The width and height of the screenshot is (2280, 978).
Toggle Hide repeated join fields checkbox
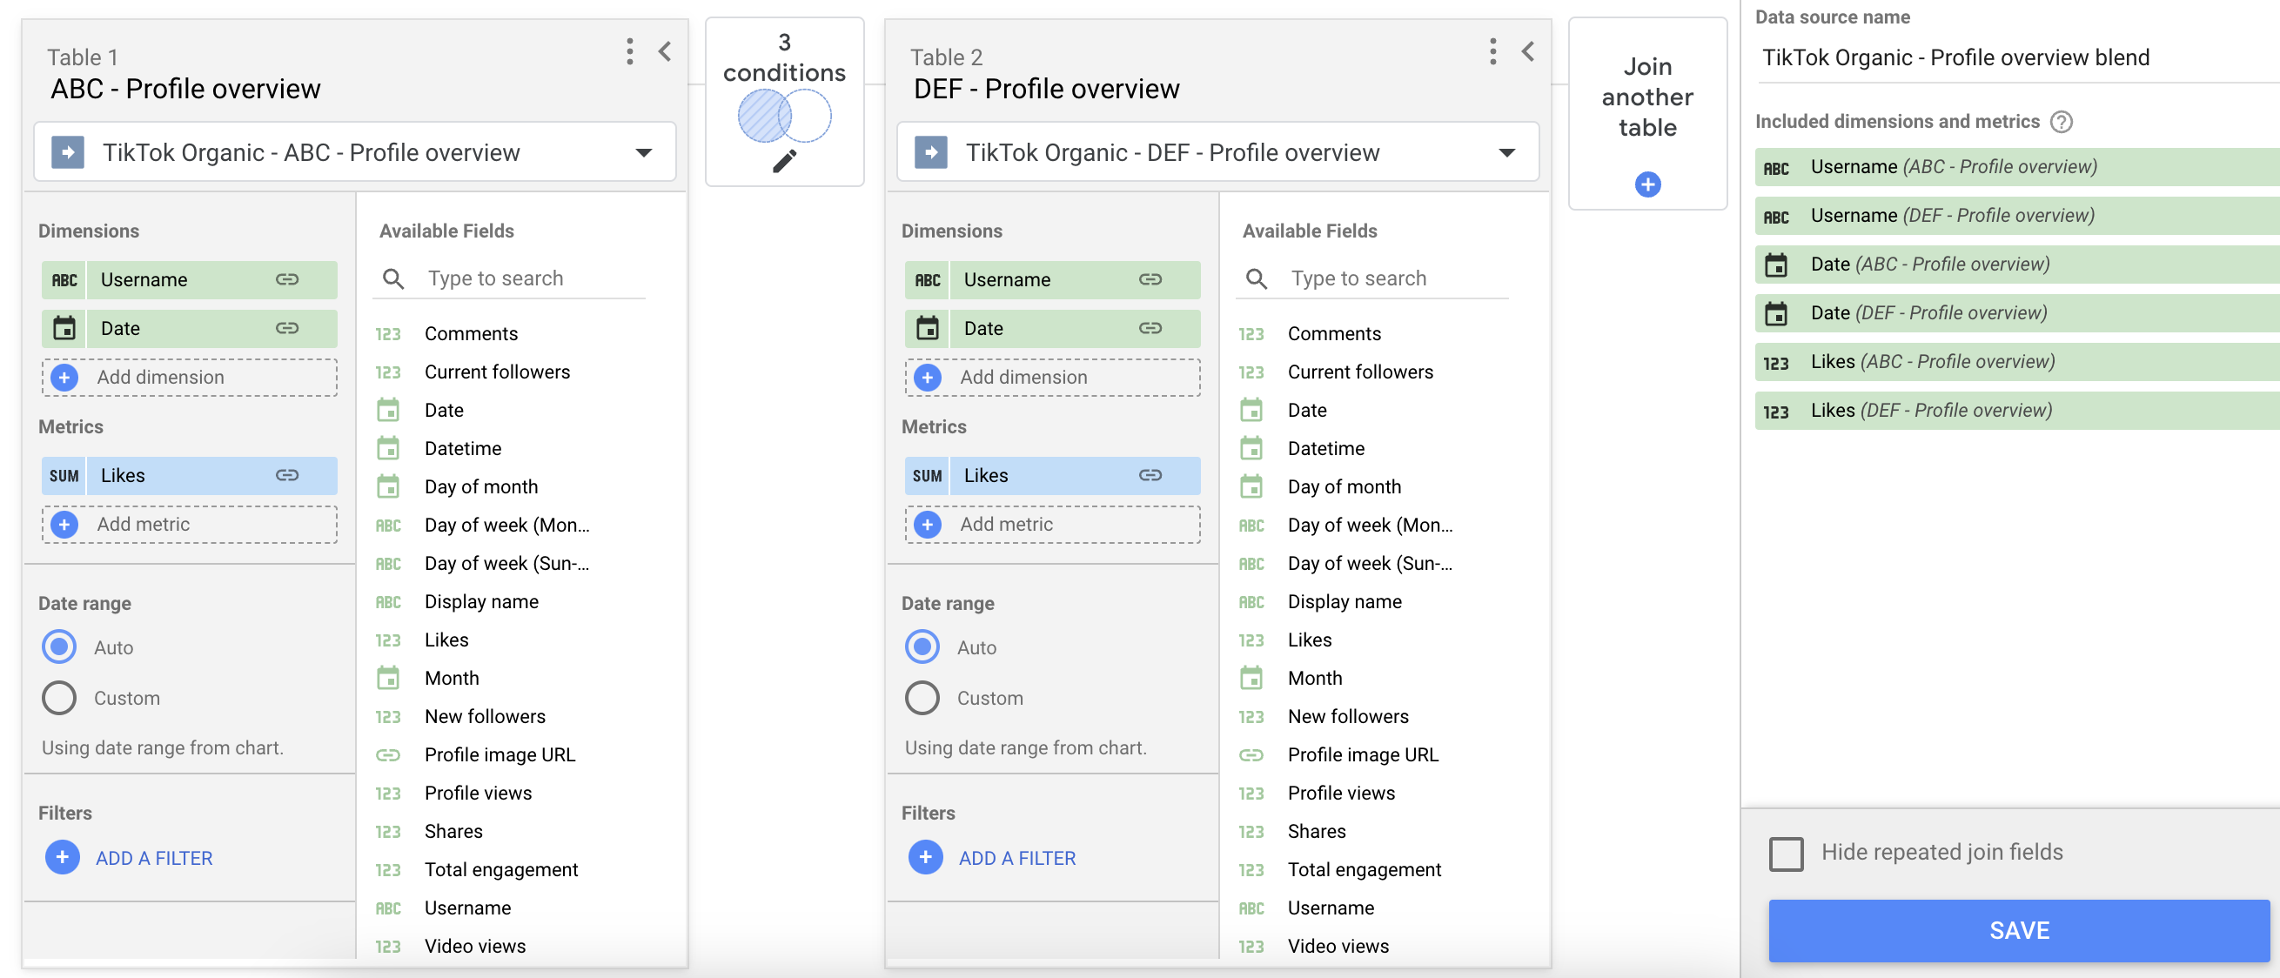1785,854
